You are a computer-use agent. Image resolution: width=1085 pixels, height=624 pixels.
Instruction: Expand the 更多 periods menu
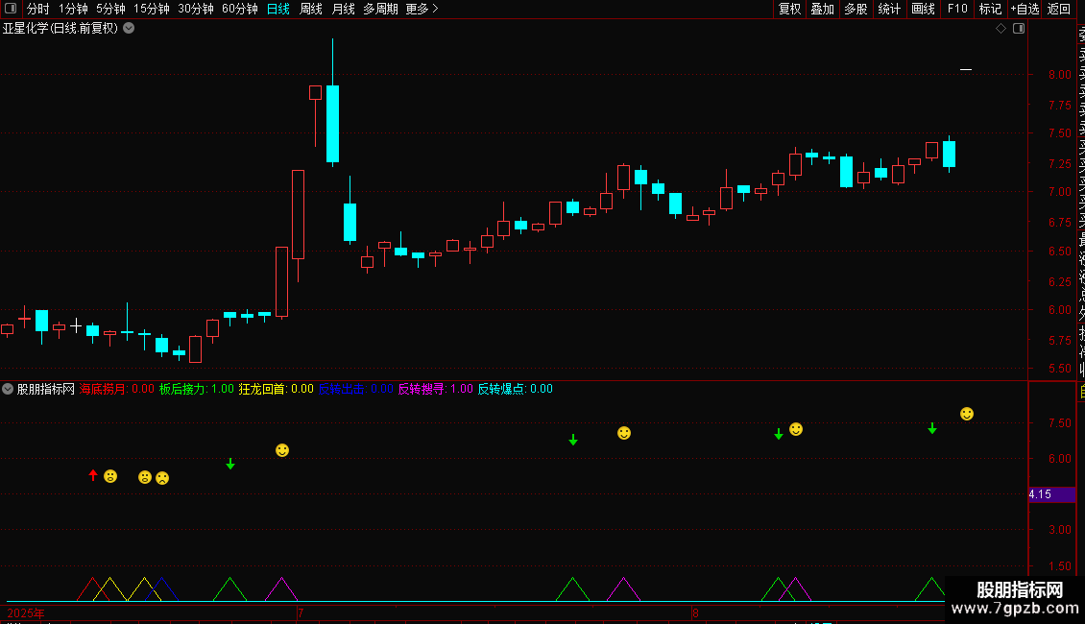(422, 9)
